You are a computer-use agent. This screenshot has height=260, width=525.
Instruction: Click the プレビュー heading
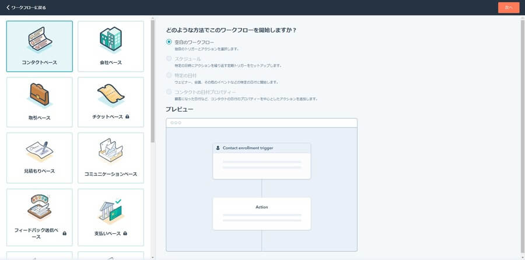pyautogui.click(x=180, y=109)
